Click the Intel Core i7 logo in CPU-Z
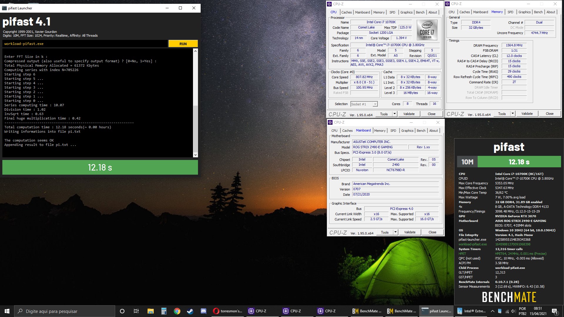This screenshot has width=564, height=317. point(427,30)
